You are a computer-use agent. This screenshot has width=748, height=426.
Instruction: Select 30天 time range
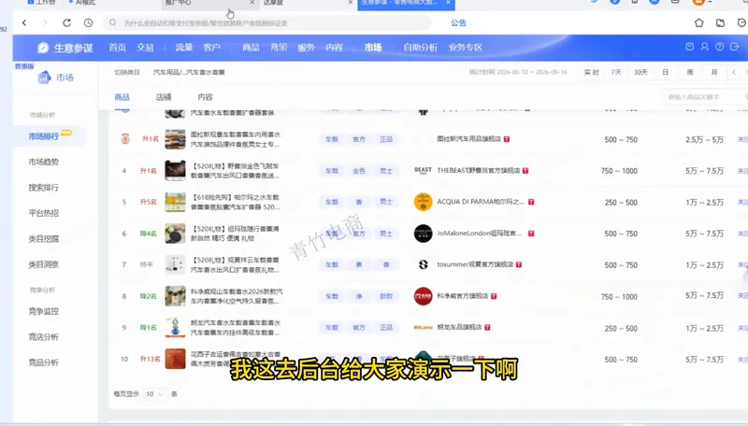click(640, 73)
